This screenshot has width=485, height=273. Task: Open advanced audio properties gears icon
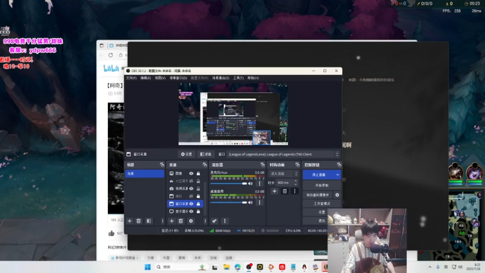tap(215, 221)
